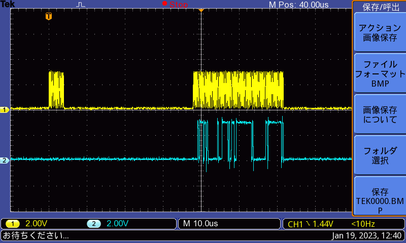Open 画像保存について info button
406x243 pixels.
[380, 114]
